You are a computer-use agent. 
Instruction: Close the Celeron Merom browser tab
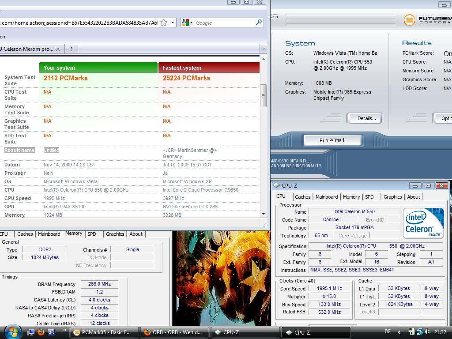58,49
